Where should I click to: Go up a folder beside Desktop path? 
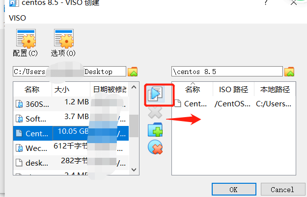coord(133,72)
